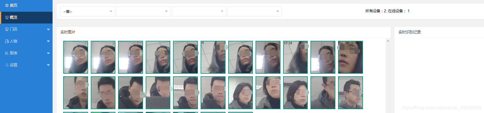Select first face thumbnail in top row

(76, 57)
